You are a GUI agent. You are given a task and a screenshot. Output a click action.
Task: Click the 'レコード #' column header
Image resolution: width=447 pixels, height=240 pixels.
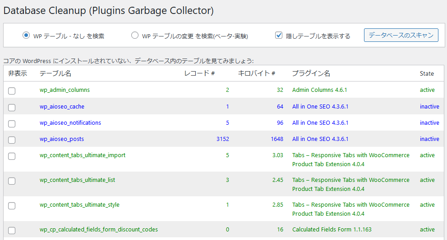(x=199, y=73)
